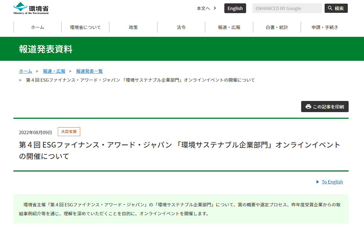364x239 pixels.
Task: Open the 環境省について menu item
Action: [x=85, y=27]
